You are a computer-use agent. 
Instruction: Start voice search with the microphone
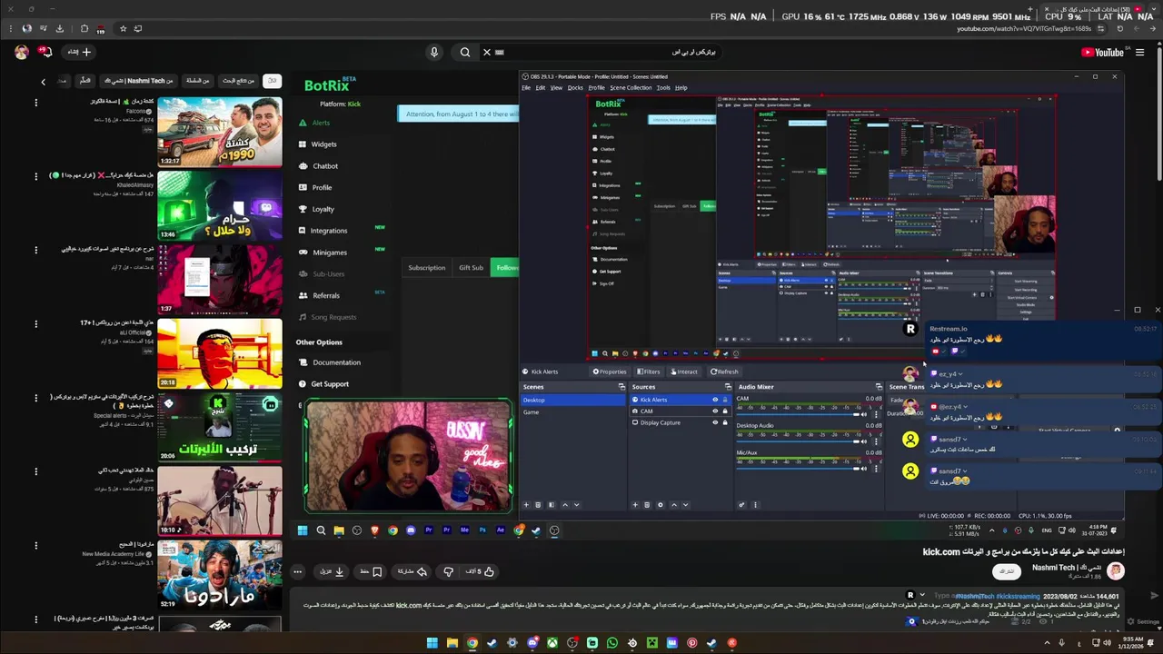pos(434,52)
